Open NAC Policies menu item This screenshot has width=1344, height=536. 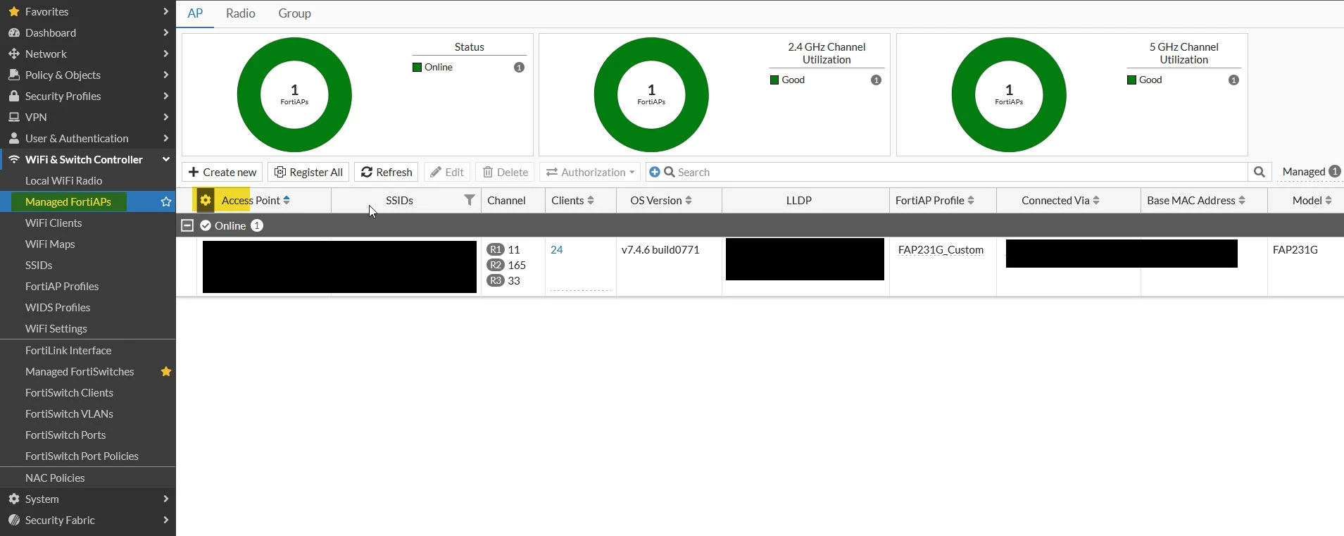[55, 478]
